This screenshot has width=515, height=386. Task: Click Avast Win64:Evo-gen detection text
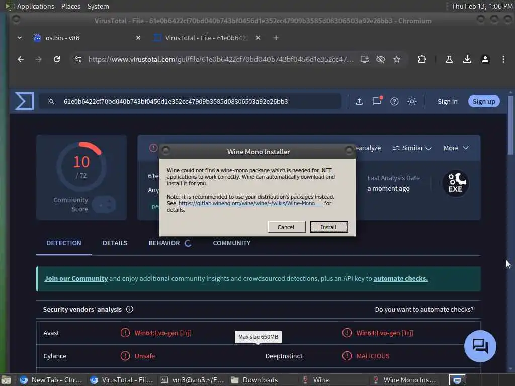(x=163, y=333)
